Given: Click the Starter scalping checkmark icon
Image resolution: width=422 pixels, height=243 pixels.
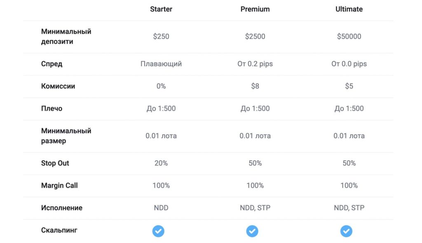Looking at the screenshot, I should 158,231.
